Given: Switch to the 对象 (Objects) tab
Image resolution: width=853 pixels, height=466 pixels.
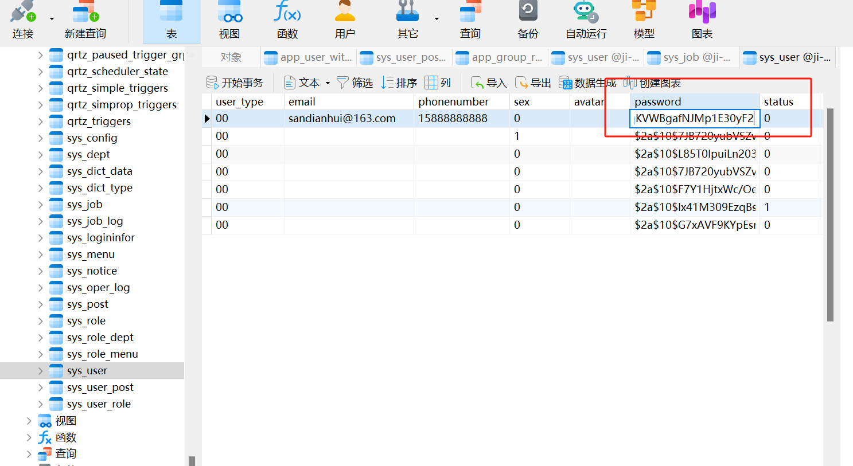Looking at the screenshot, I should (231, 57).
